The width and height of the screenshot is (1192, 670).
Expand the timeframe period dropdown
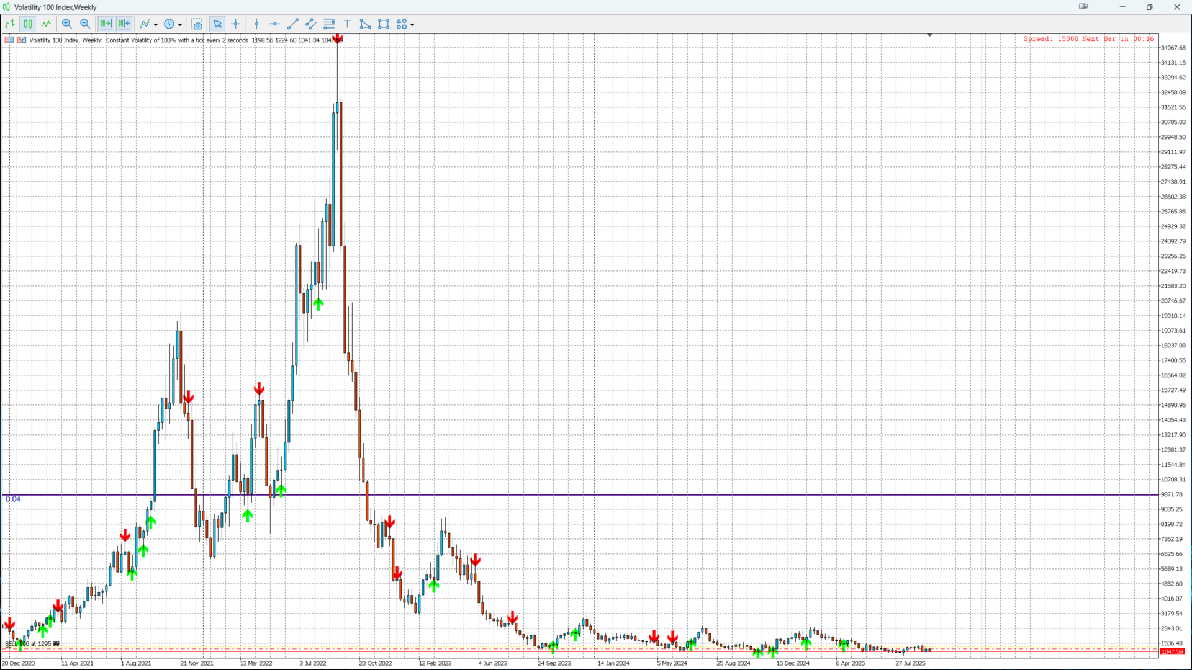click(x=180, y=25)
